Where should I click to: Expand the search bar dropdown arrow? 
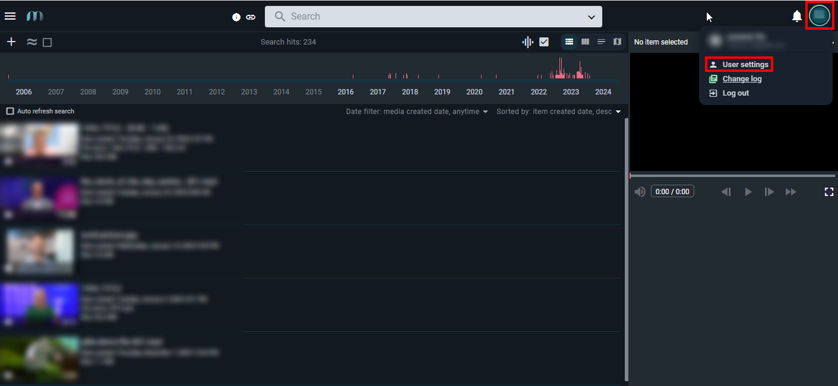tap(592, 17)
